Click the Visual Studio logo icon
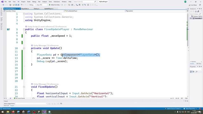Image resolution: width=203 pixels, height=114 pixels. [2, 2]
